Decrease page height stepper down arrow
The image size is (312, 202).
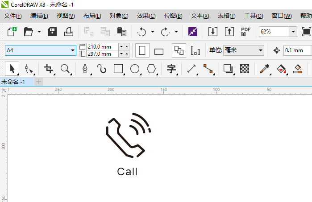(x=121, y=54)
